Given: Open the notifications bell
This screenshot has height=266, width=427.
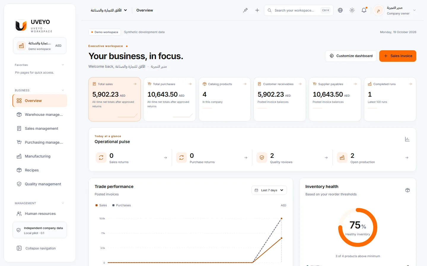Looking at the screenshot, I should (364, 10).
